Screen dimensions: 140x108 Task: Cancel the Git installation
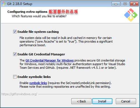pyautogui.click(x=126, y=101)
